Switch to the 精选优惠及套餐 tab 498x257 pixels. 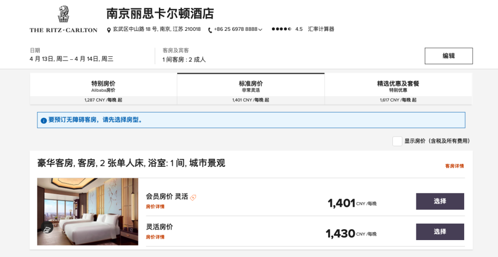click(x=398, y=89)
